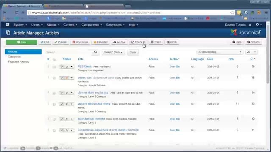
Task: Click the search magnifier button
Action: click(96, 52)
